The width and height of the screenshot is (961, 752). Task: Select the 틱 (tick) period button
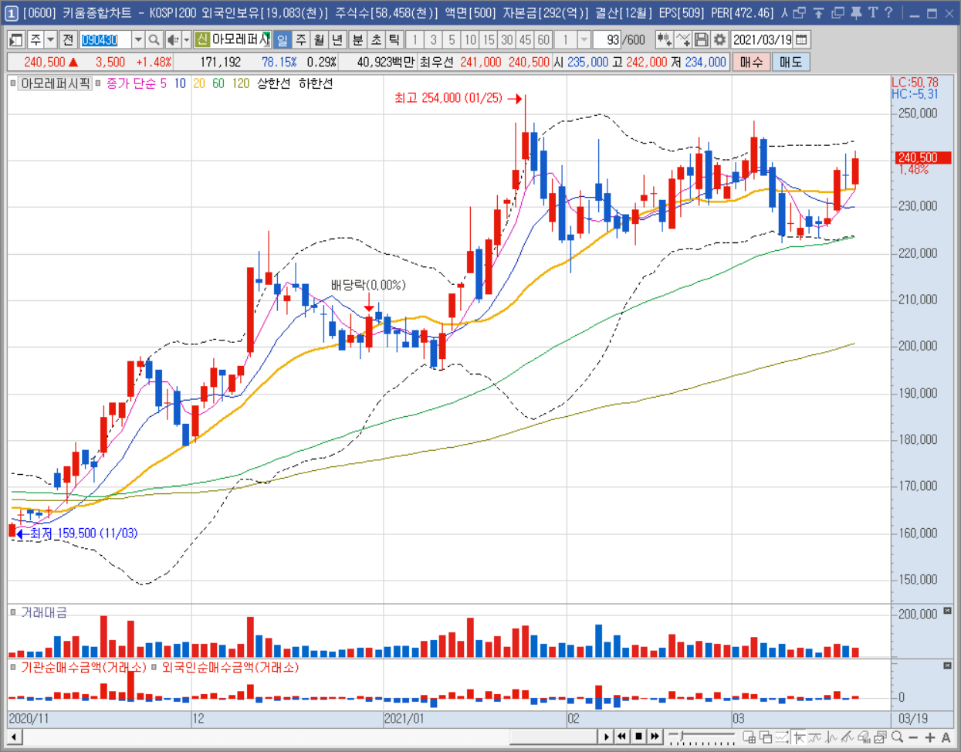click(394, 39)
